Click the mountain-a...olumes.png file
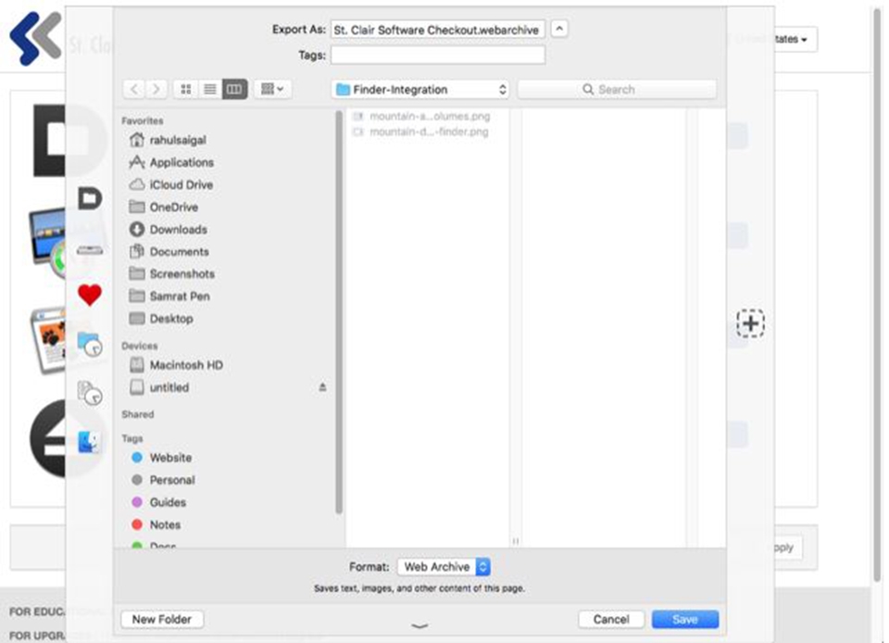This screenshot has width=889, height=643. [420, 116]
